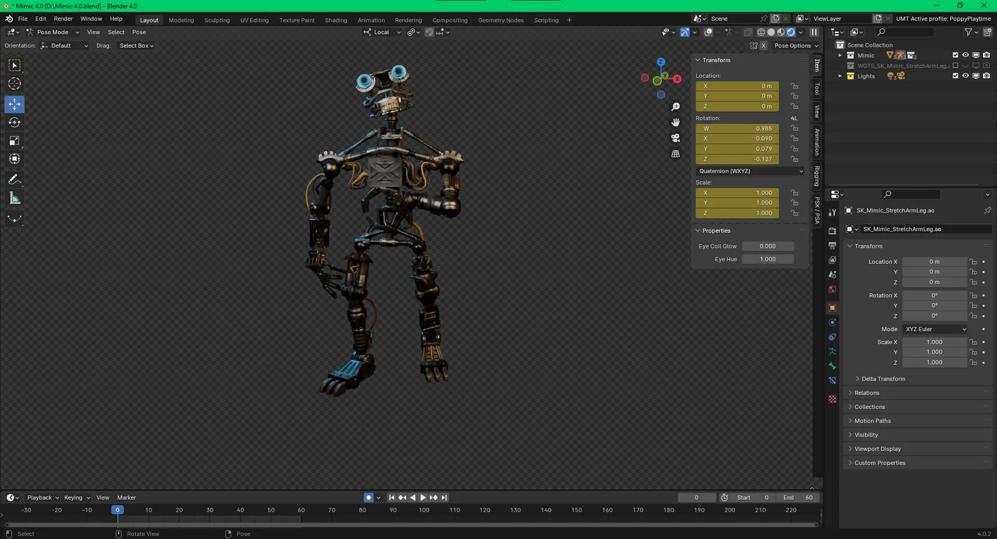Open the Pose Mode dropdown
The height and width of the screenshot is (539, 997).
tap(52, 32)
